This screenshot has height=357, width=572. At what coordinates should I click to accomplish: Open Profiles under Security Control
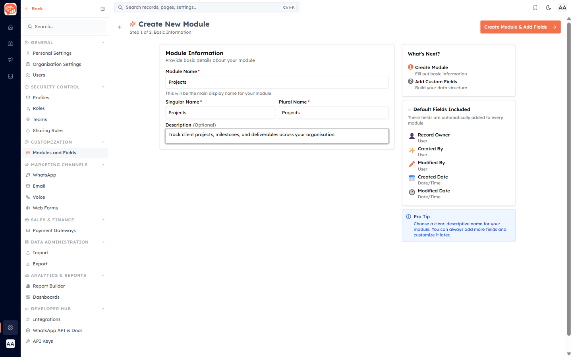click(64, 98)
